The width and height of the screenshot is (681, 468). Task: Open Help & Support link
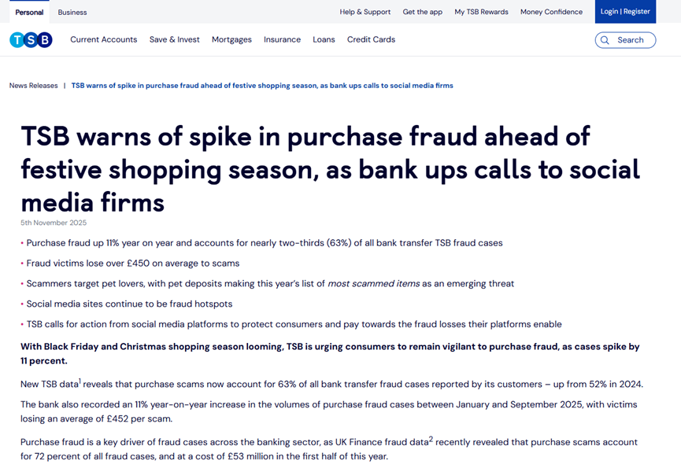365,12
